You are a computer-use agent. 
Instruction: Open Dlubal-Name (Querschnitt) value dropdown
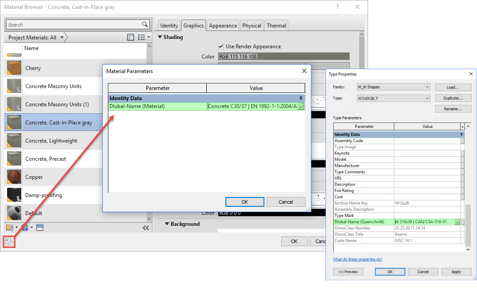click(457, 222)
